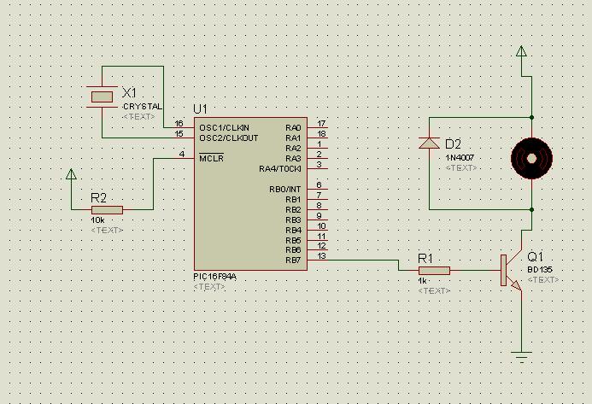
Task: Click pin number 17 at RA0
Action: pyautogui.click(x=322, y=124)
